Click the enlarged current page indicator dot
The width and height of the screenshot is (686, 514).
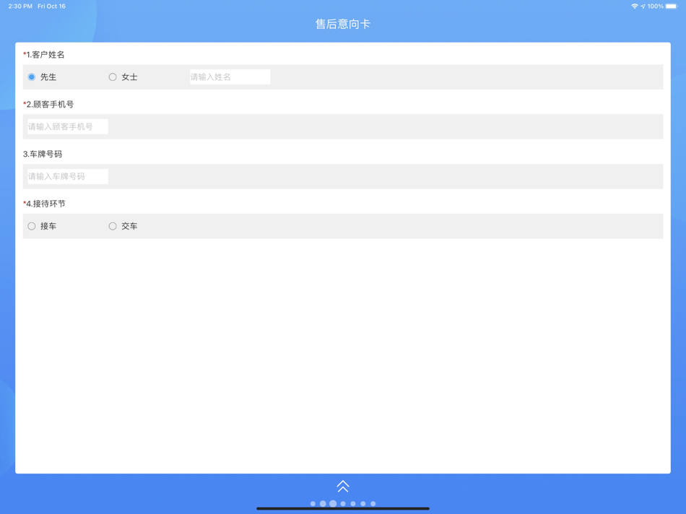(333, 503)
